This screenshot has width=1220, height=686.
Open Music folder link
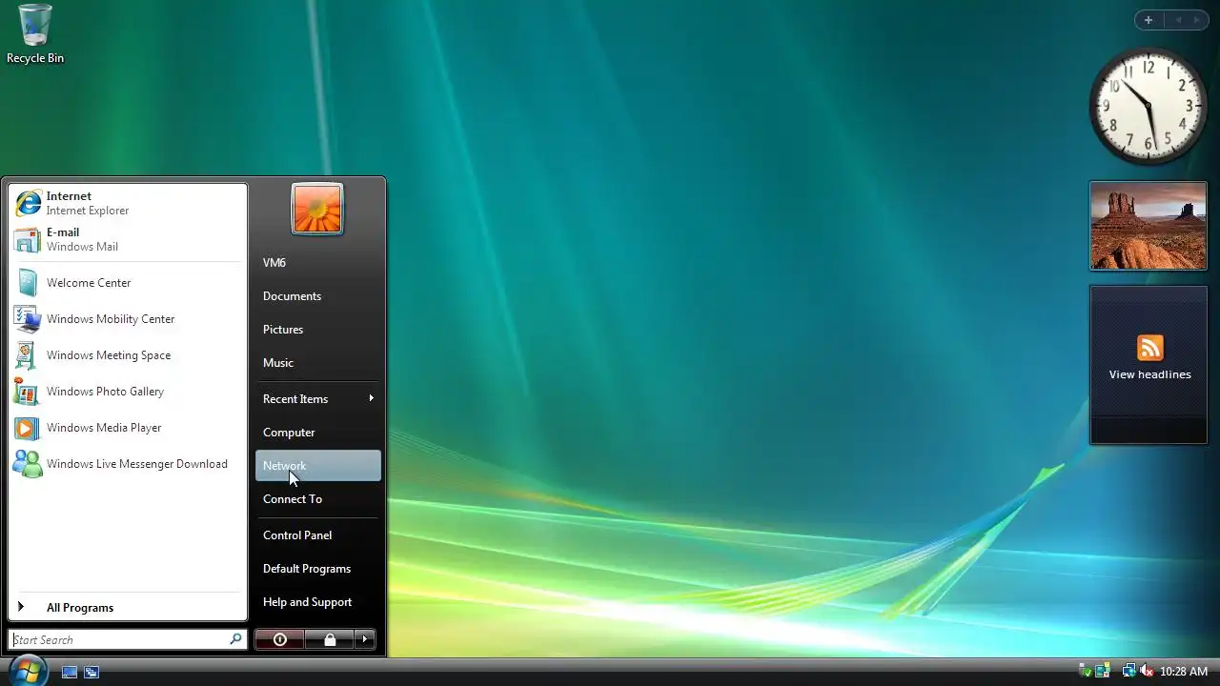coord(318,362)
